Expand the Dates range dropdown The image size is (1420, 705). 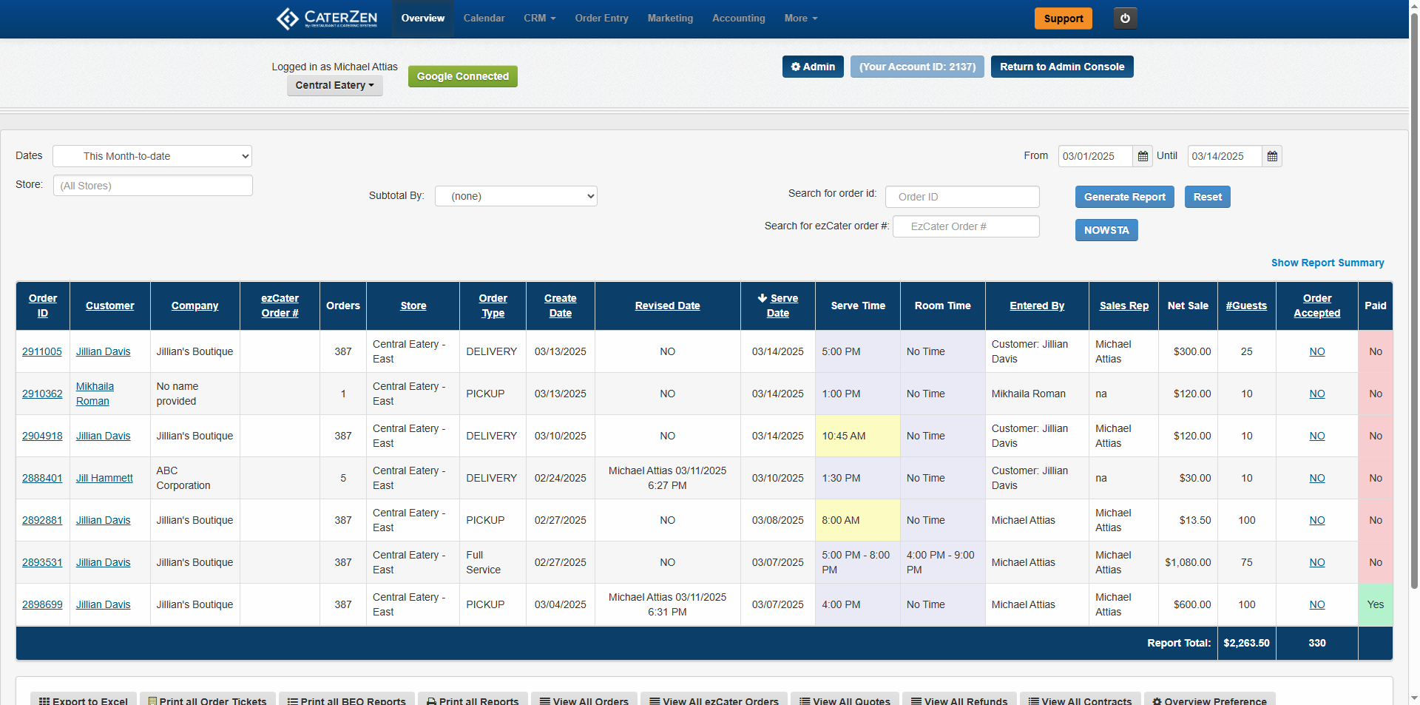152,156
